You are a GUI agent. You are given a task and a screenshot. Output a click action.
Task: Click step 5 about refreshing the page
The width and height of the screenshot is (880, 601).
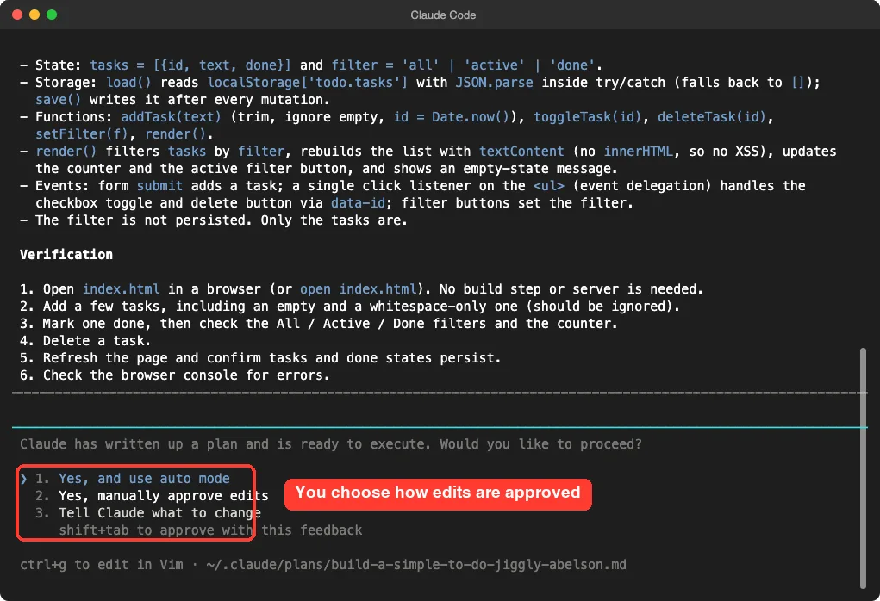coord(260,357)
